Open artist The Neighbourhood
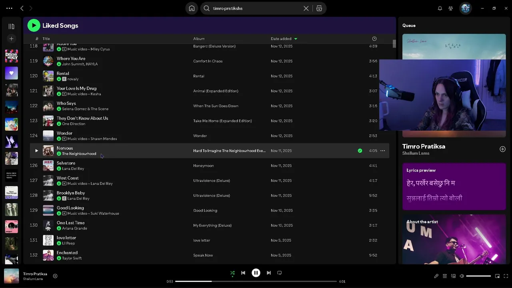 tap(79, 154)
